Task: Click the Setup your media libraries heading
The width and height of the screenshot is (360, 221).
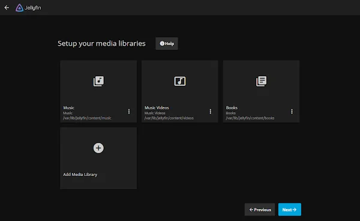Action: coord(101,43)
